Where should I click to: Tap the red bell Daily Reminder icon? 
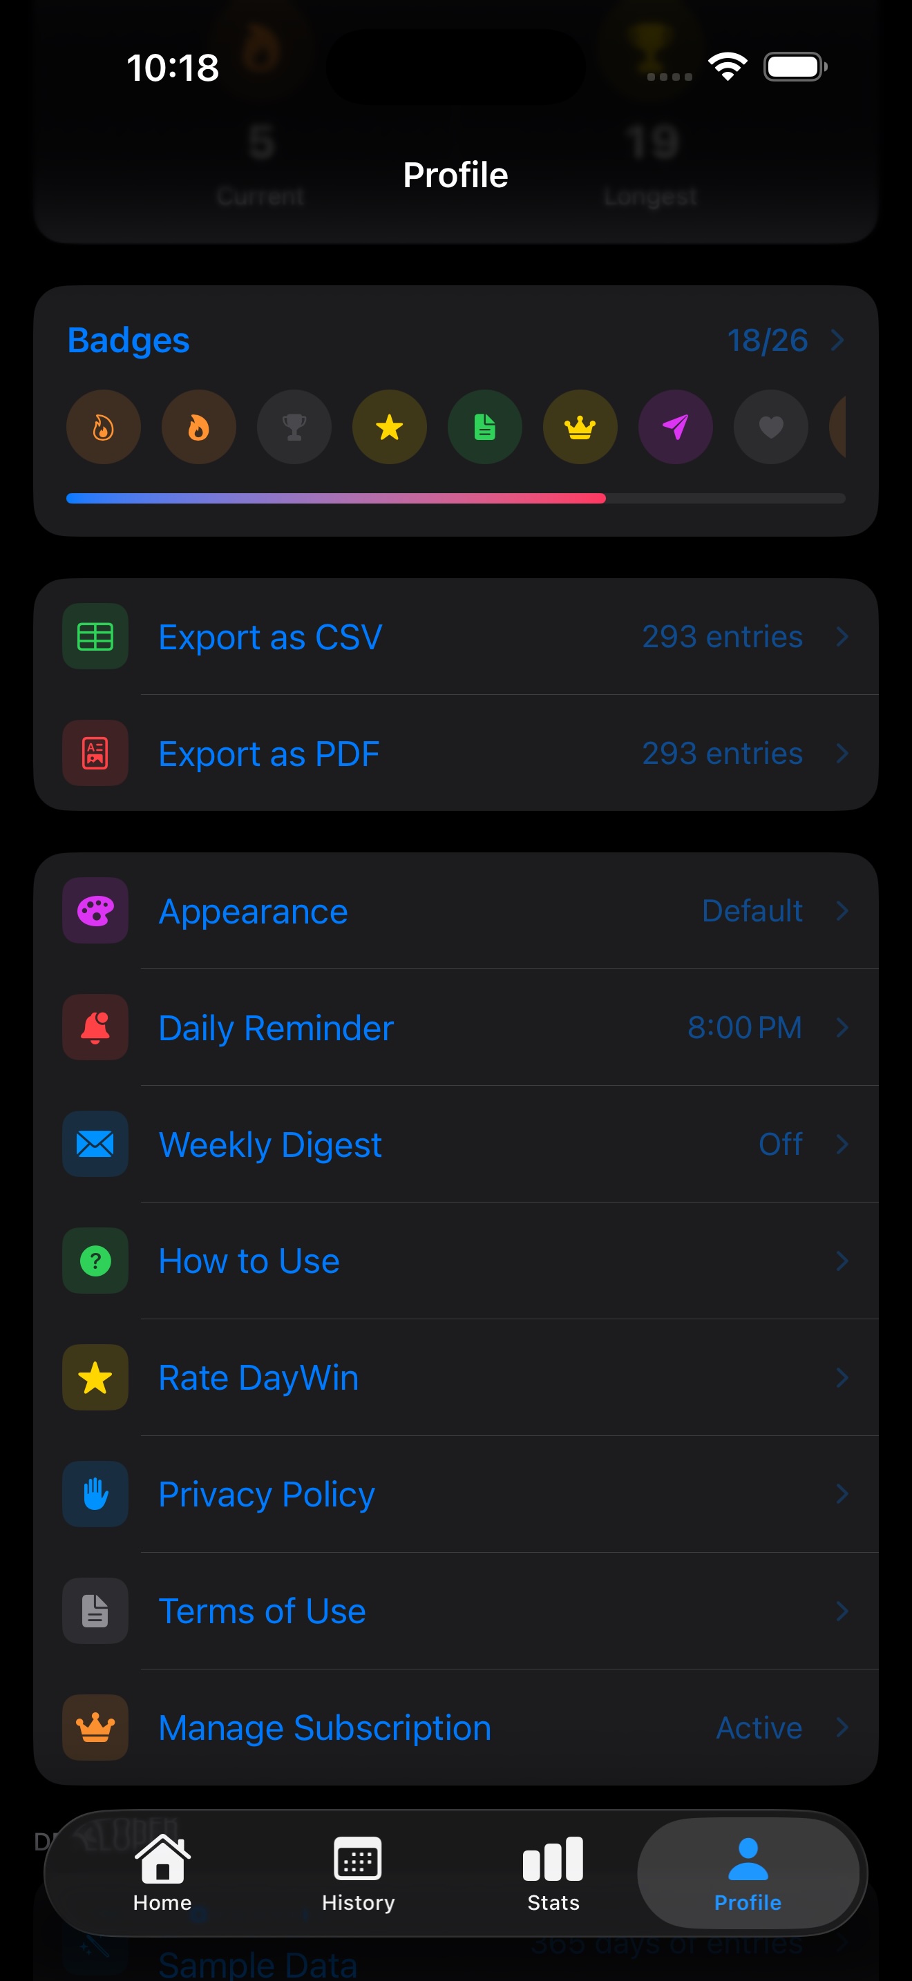coord(95,1027)
